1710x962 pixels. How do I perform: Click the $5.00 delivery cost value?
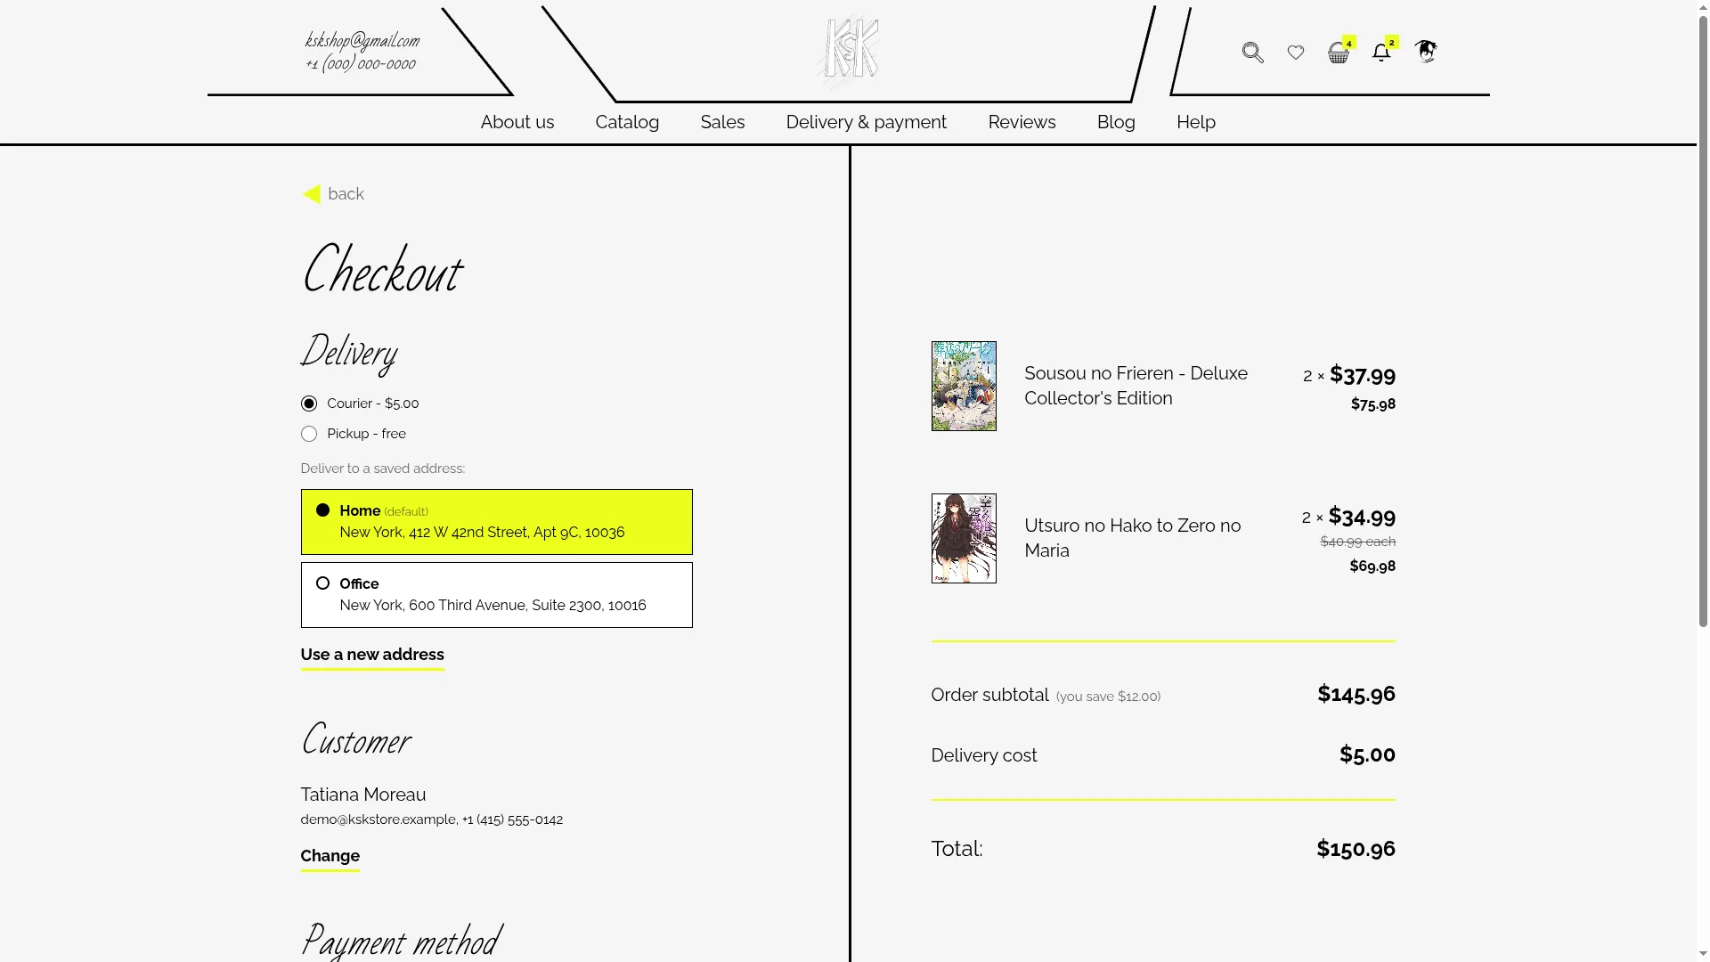[x=1367, y=754]
